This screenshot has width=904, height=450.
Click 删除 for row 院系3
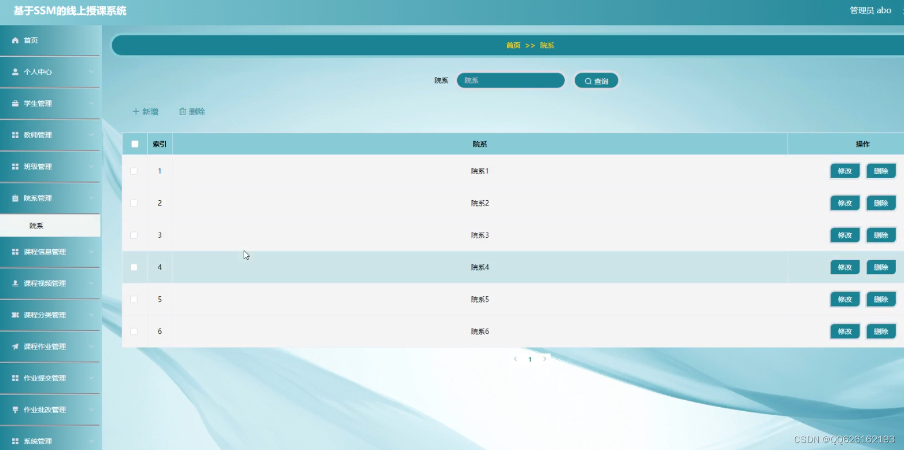click(881, 235)
